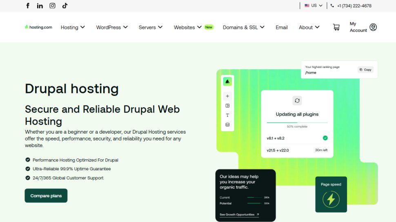The height and width of the screenshot is (222, 396).
Task: Click the hosting.com logo
Action: (38, 27)
